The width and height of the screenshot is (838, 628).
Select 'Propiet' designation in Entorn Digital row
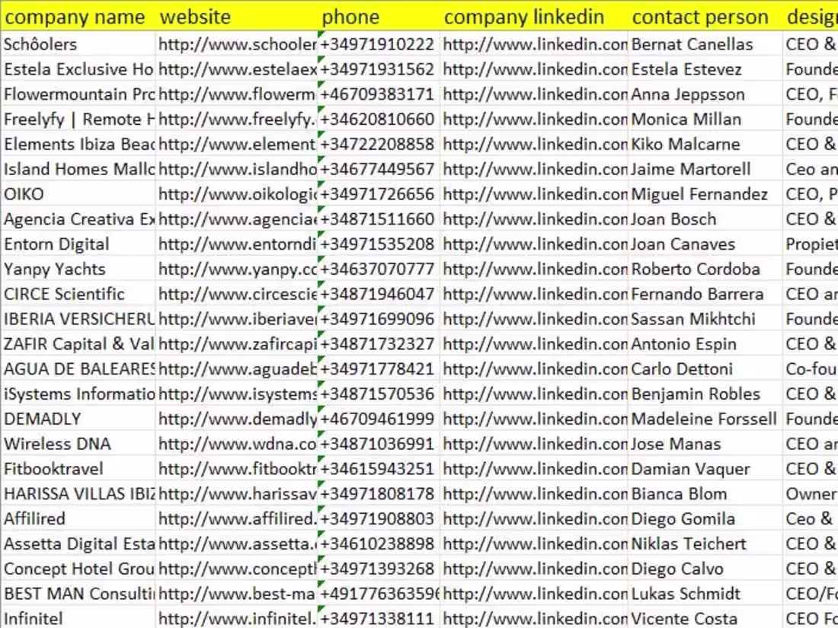click(811, 244)
